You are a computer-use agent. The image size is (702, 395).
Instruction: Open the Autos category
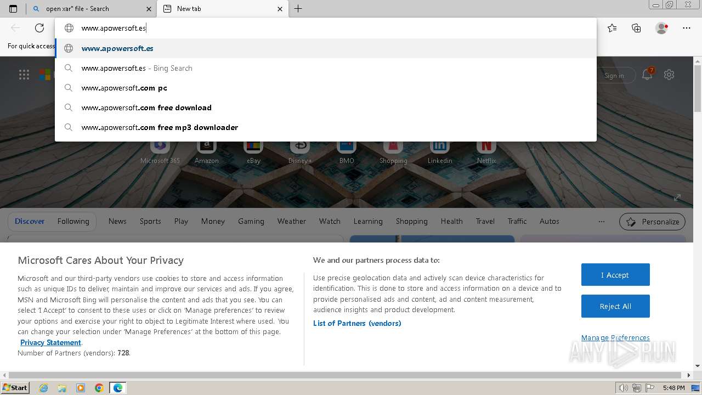point(550,221)
